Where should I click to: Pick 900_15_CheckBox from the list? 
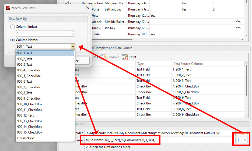pyautogui.click(x=45, y=132)
